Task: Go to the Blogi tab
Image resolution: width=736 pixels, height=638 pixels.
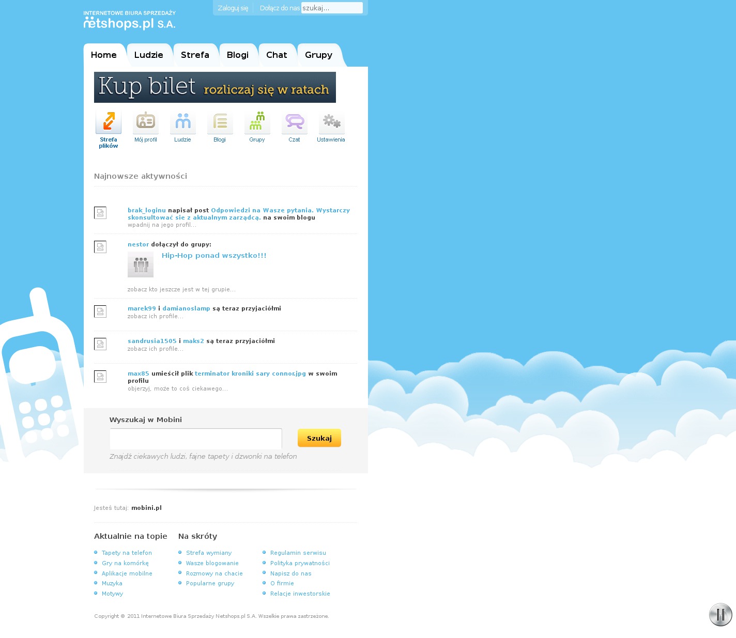Action: (238, 55)
